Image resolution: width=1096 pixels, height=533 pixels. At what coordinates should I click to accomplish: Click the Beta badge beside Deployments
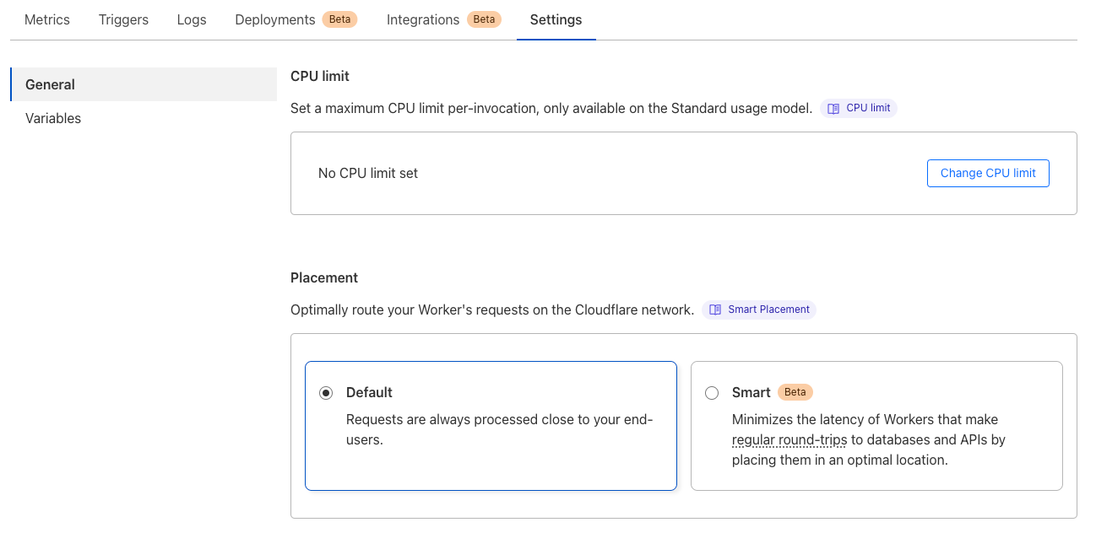point(339,19)
